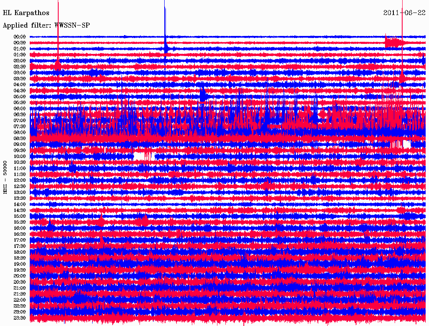Select the 14:00 time label
This screenshot has width=429, height=326.
click(20, 204)
